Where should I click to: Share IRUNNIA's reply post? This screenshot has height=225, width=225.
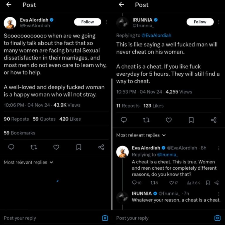point(214,120)
